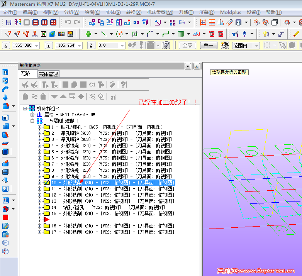Screen dimensions: 302x276
Task: Open the analyze chain question mark icon
Action: pyautogui.click(x=35, y=34)
